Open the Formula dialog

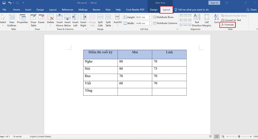point(228,25)
